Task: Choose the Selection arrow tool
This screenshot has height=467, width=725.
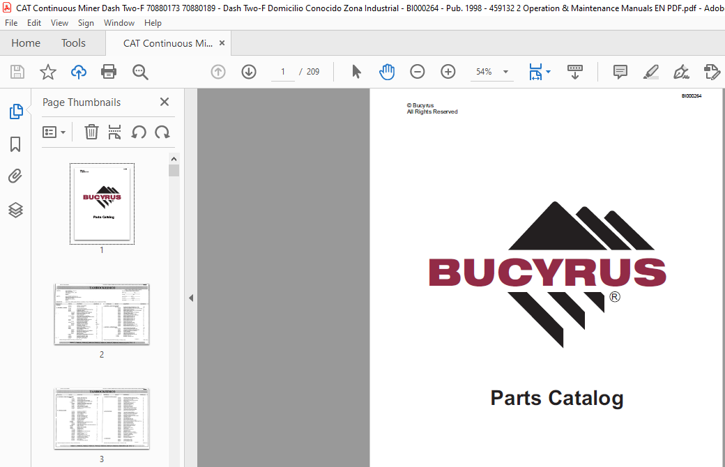Action: (356, 72)
